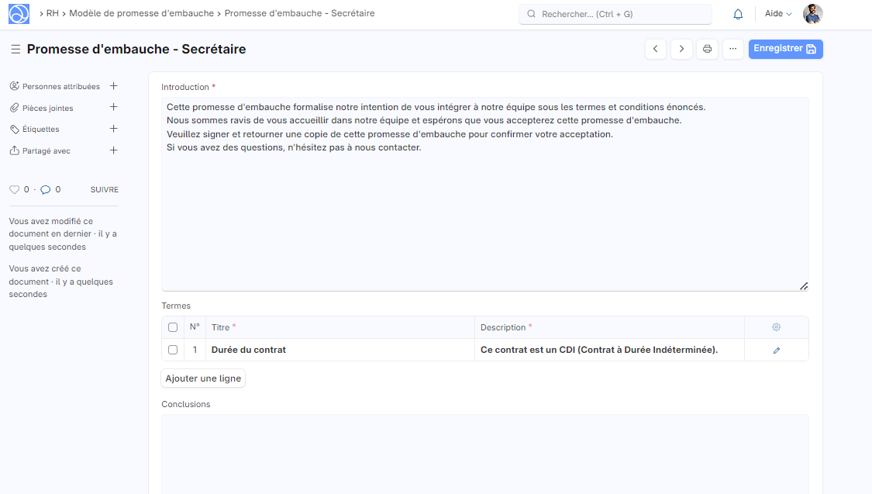Open the user avatar menu
Viewport: 872px width, 494px height.
click(x=812, y=14)
